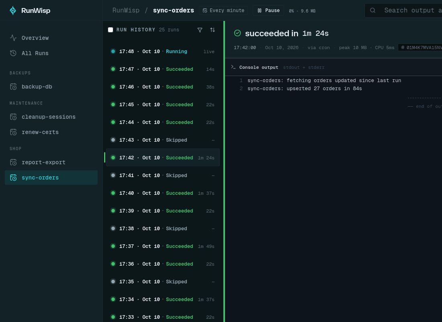The height and width of the screenshot is (322, 442).
Task: Click the 'peak 10 MB' run stat
Action: click(x=353, y=47)
